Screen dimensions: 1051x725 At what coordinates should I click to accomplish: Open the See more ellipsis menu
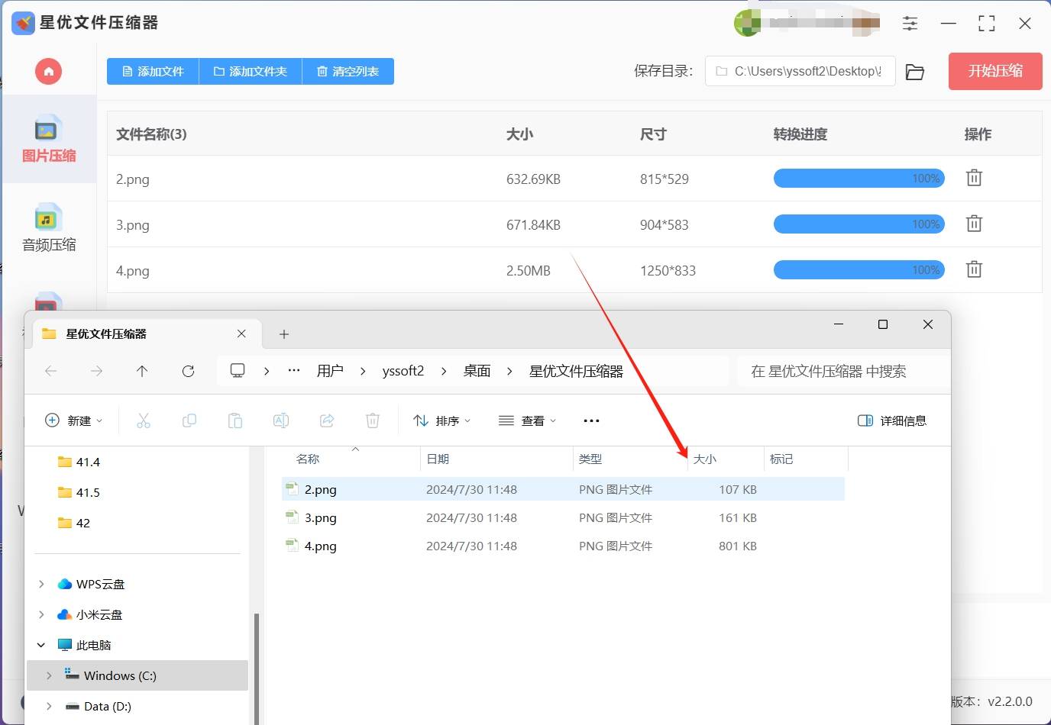pyautogui.click(x=591, y=420)
